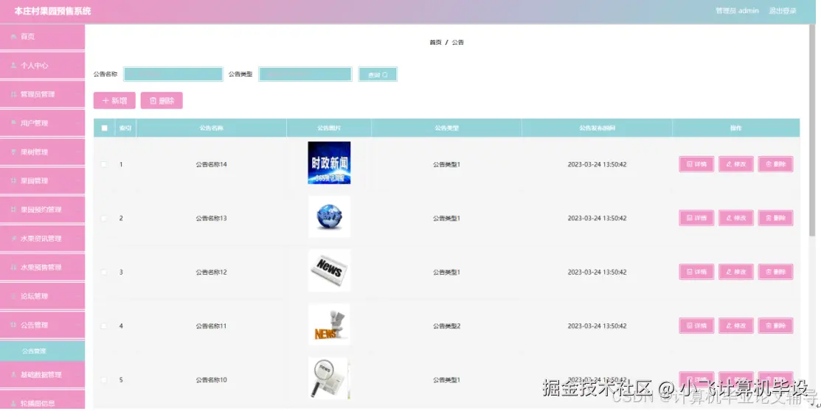
Task: Check the box for 公告名称11 row
Action: tap(104, 326)
